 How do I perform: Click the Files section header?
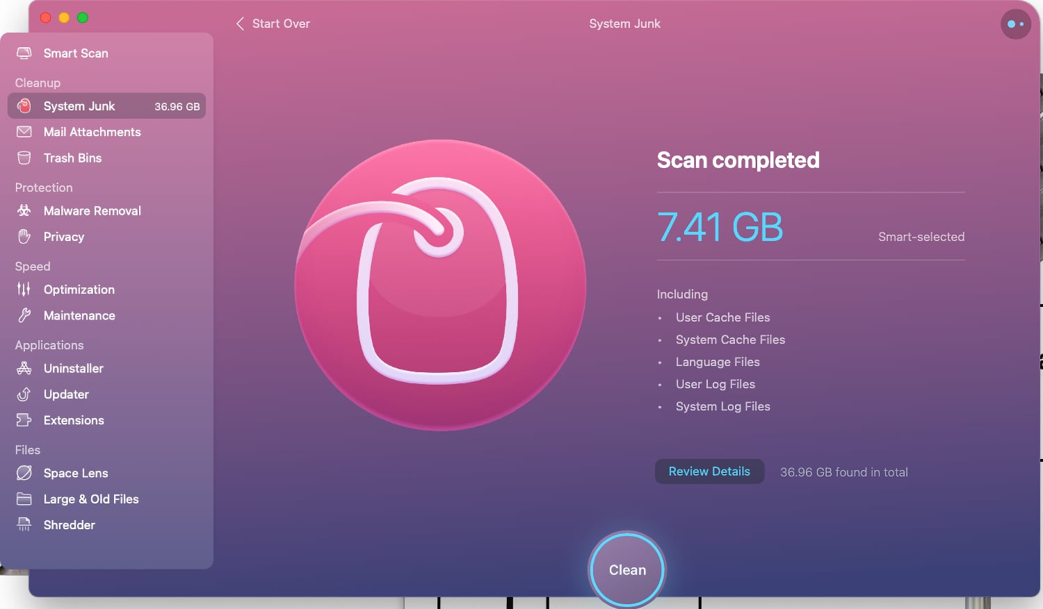28,450
